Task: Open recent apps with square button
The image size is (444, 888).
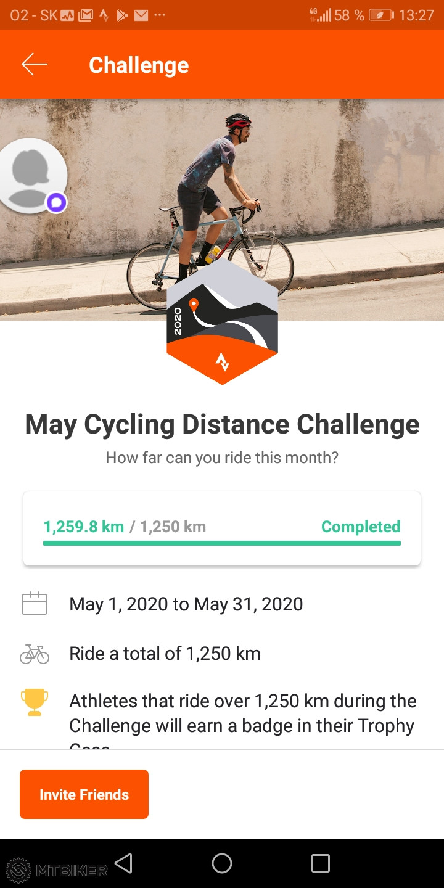Action: point(320,863)
